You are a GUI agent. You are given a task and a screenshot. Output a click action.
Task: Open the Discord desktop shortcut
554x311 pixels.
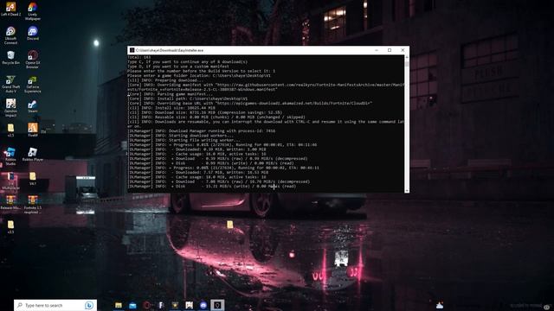[33, 34]
